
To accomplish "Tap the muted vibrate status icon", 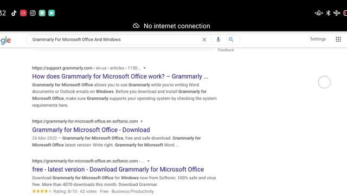I will 319,13.
